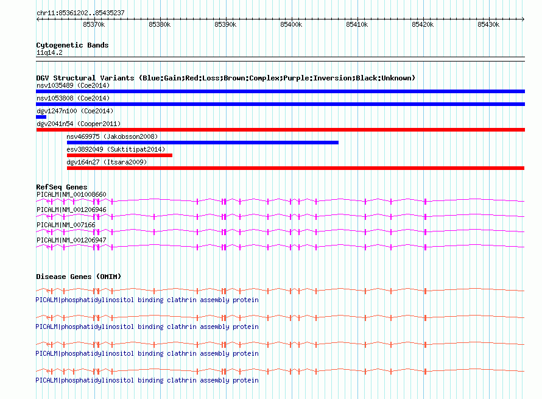Select the RefSeq Genes track title

point(62,187)
